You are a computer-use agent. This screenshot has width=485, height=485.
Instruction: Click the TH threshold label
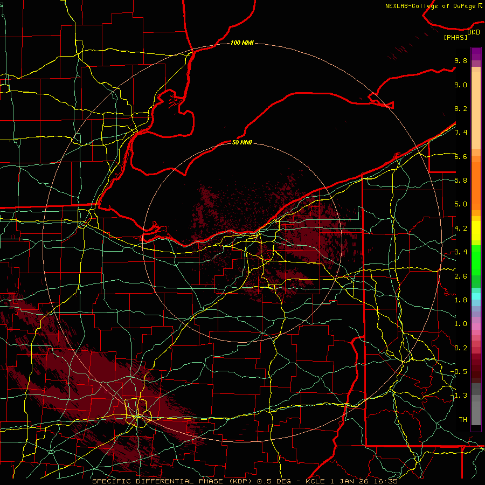(463, 420)
